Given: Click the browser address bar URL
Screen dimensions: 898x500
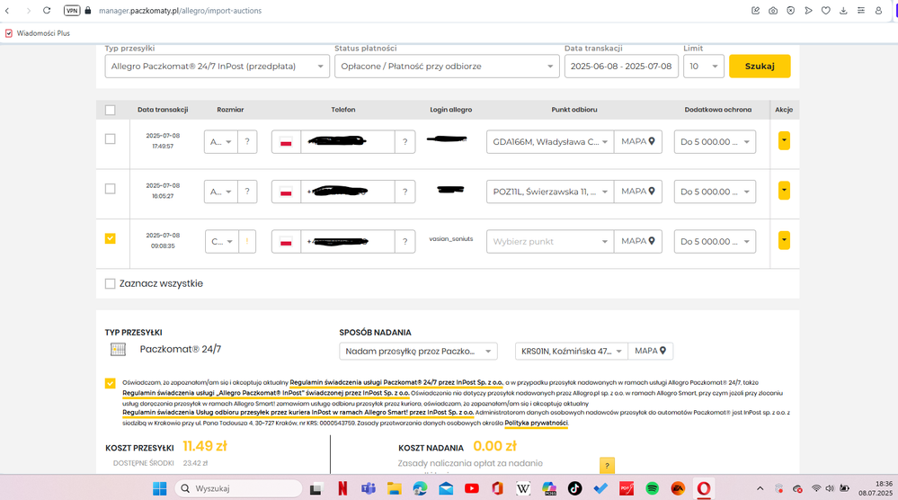Looking at the screenshot, I should tap(181, 10).
